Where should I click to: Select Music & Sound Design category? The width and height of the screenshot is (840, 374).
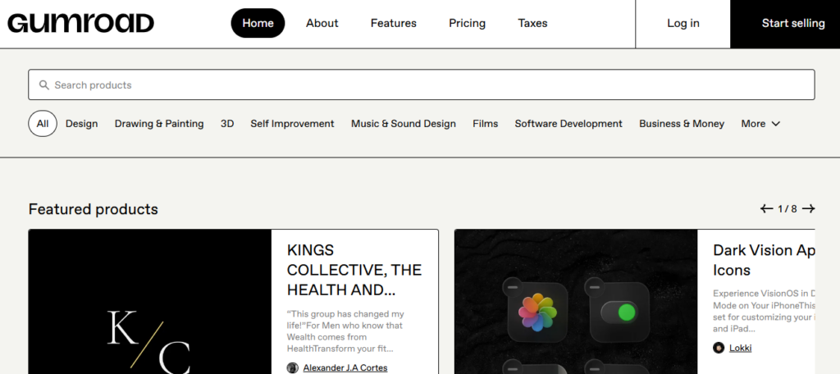(404, 124)
